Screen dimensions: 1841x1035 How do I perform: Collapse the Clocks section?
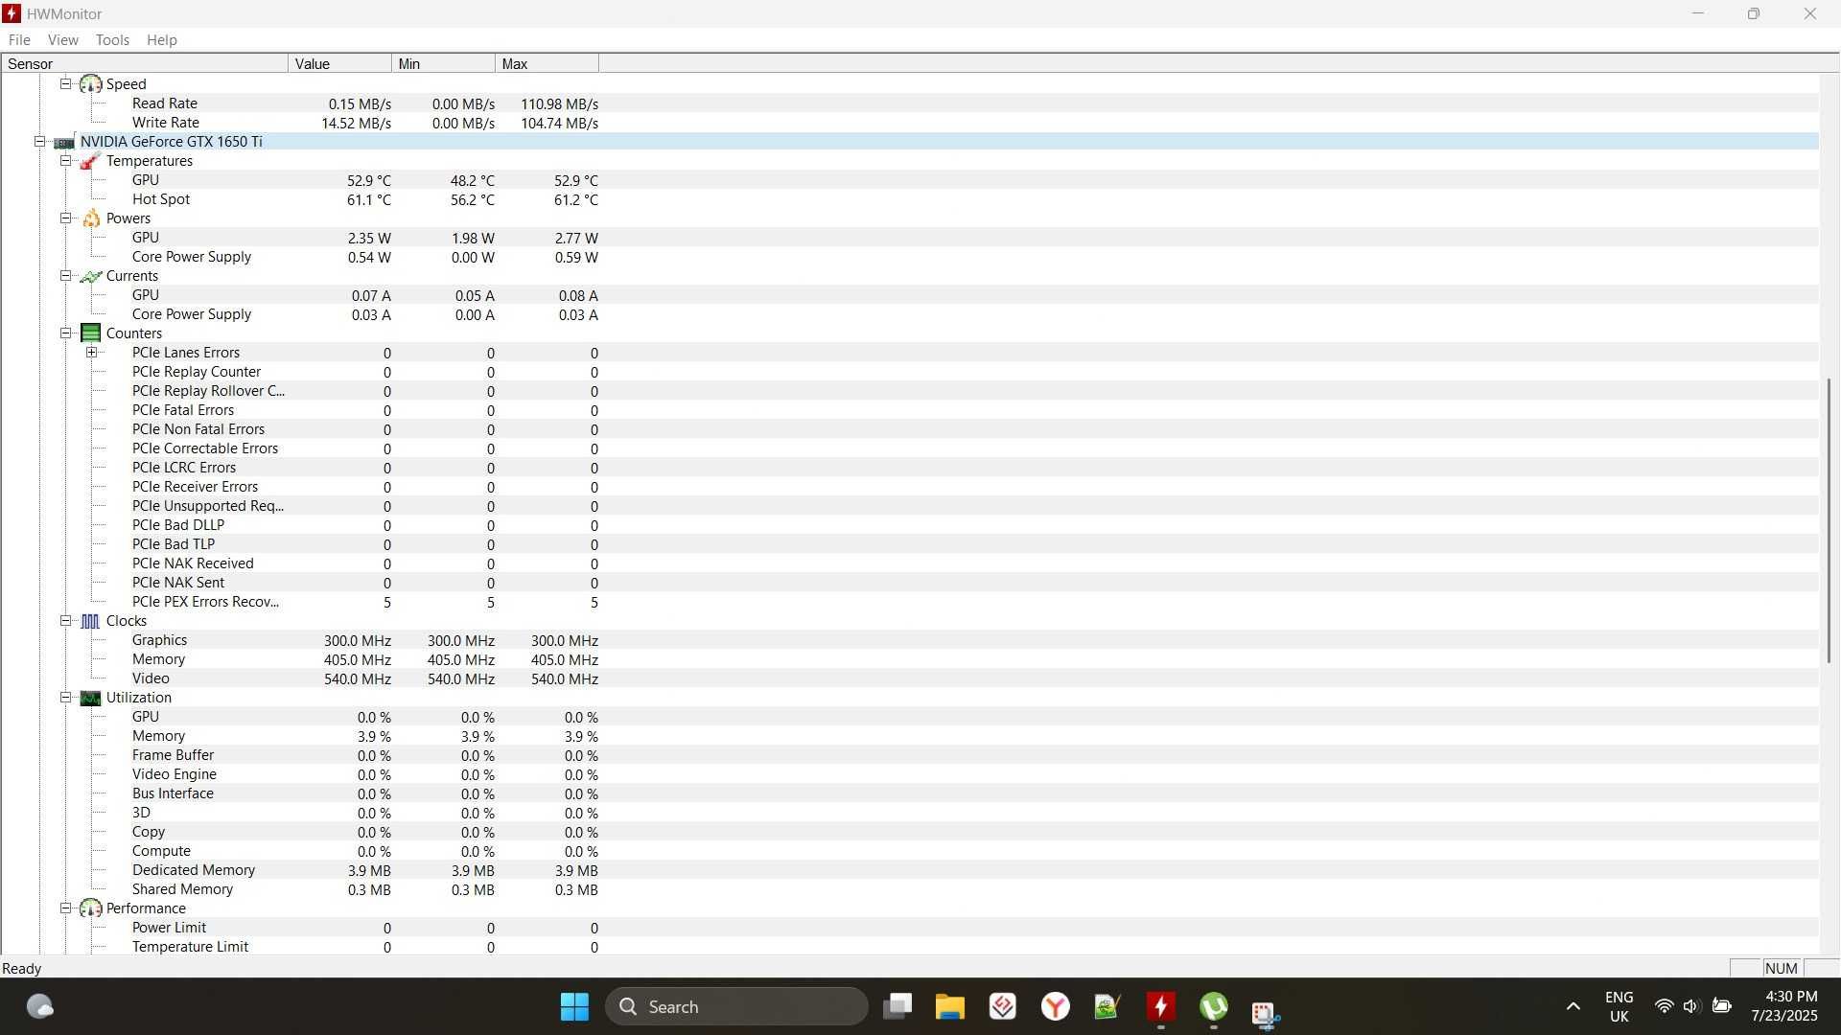[66, 621]
